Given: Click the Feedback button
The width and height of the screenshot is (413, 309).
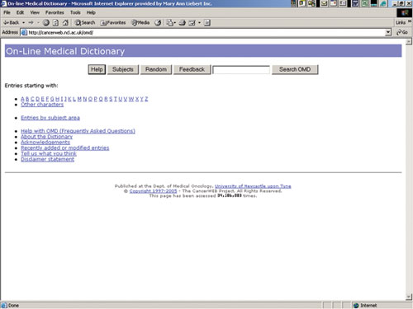Looking at the screenshot, I should pos(192,69).
